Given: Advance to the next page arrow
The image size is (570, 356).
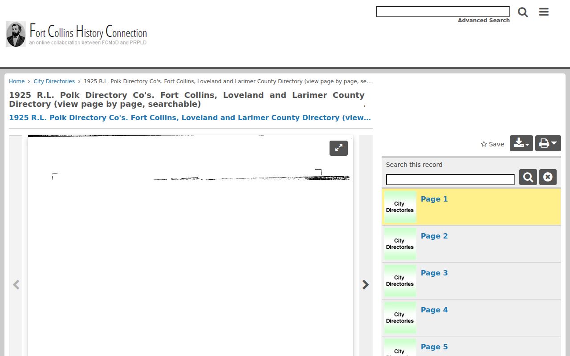Looking at the screenshot, I should [366, 285].
